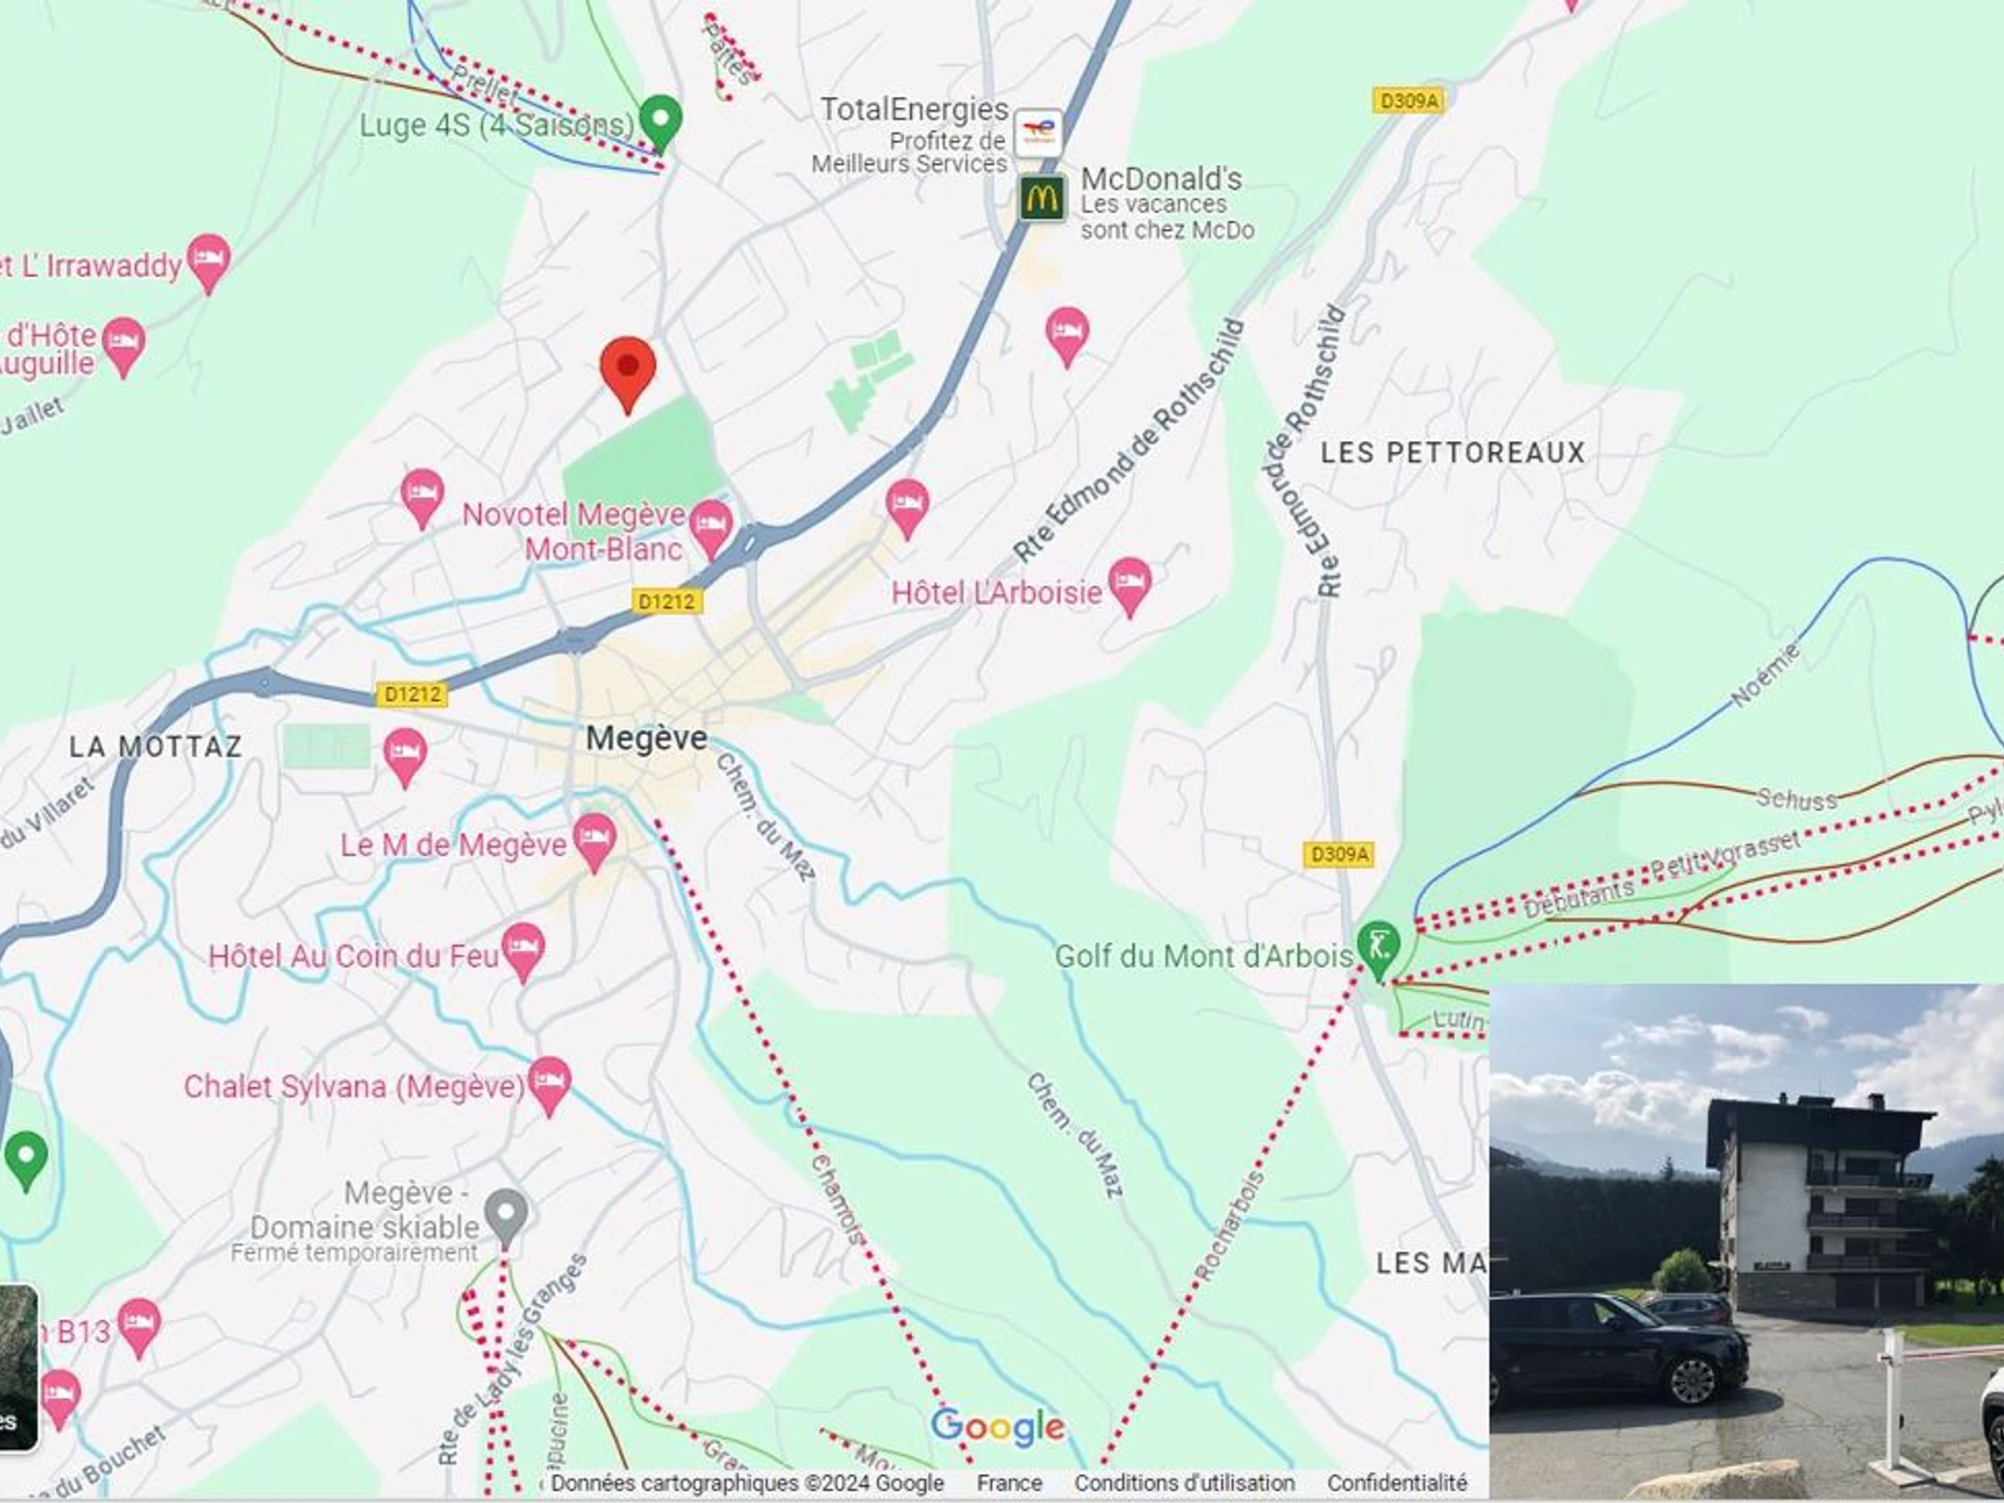The height and width of the screenshot is (1503, 2004).
Task: Click the Megève town label
Action: [646, 738]
